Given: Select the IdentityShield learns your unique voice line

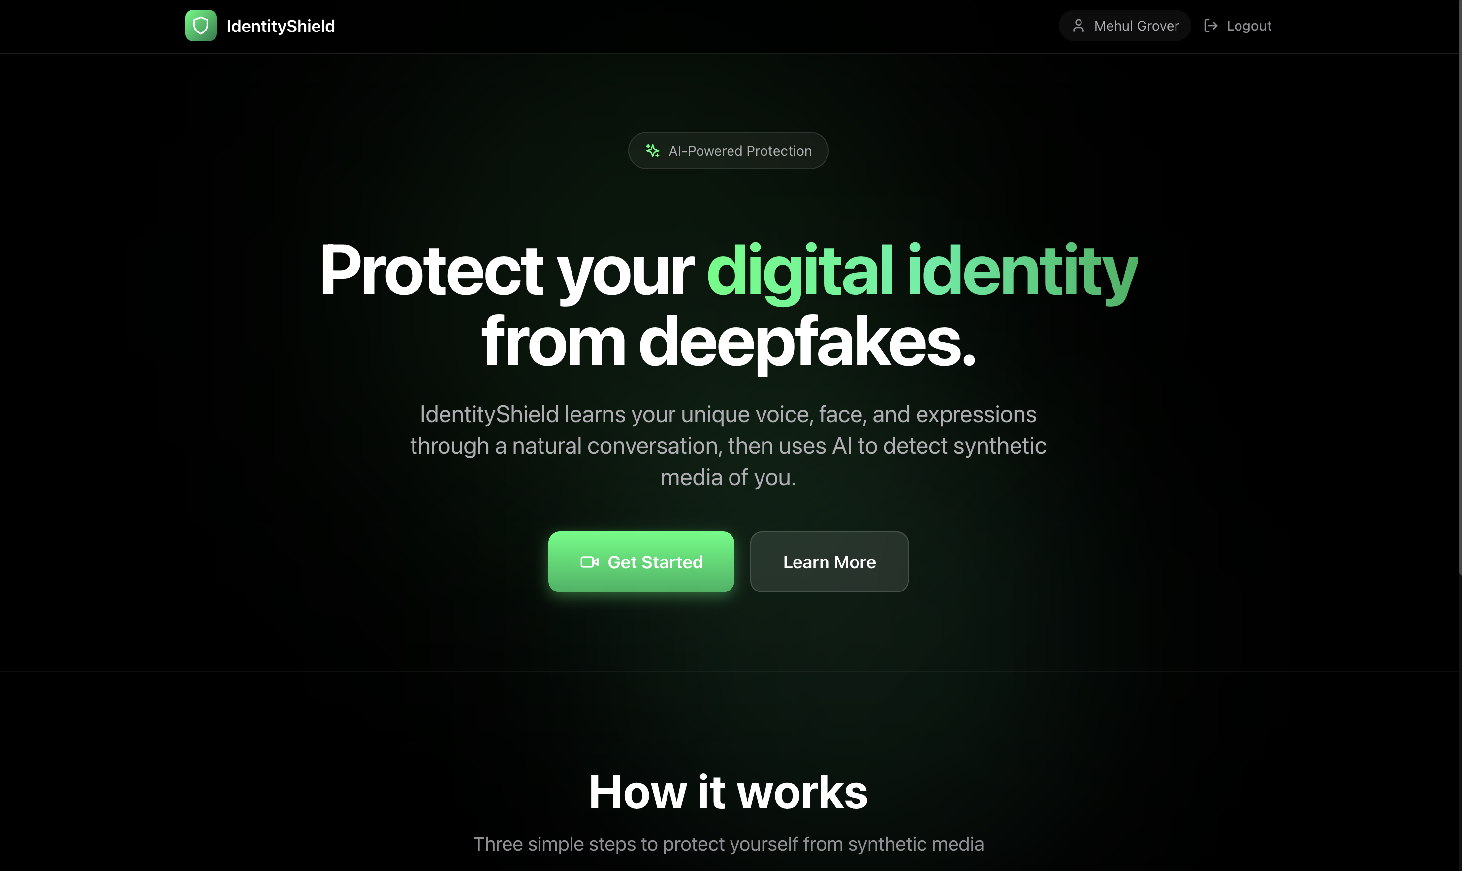Looking at the screenshot, I should (728, 414).
